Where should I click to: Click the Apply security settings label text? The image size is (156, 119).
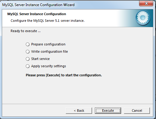coord(48,66)
